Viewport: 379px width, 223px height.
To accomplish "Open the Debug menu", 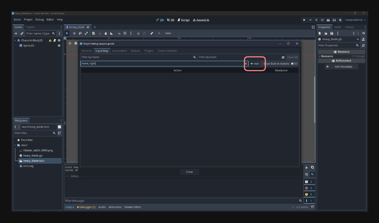I will (x=39, y=20).
